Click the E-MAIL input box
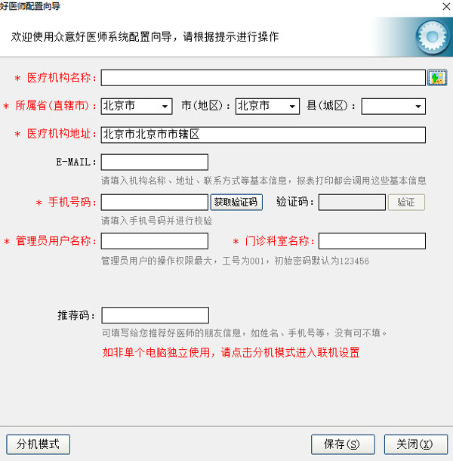This screenshot has height=461, width=453. (155, 162)
